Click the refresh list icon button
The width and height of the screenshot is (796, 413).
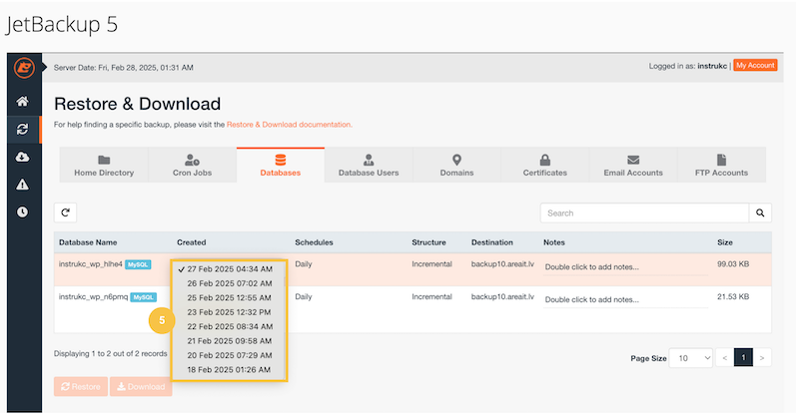pos(66,212)
